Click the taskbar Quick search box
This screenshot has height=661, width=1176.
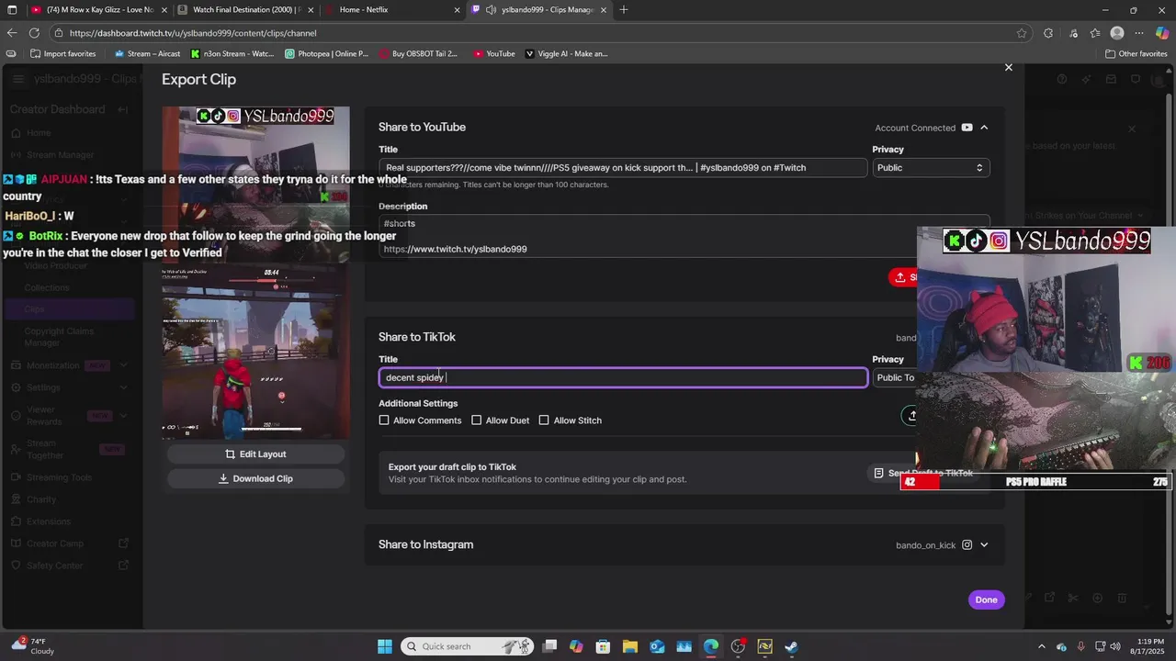469,646
